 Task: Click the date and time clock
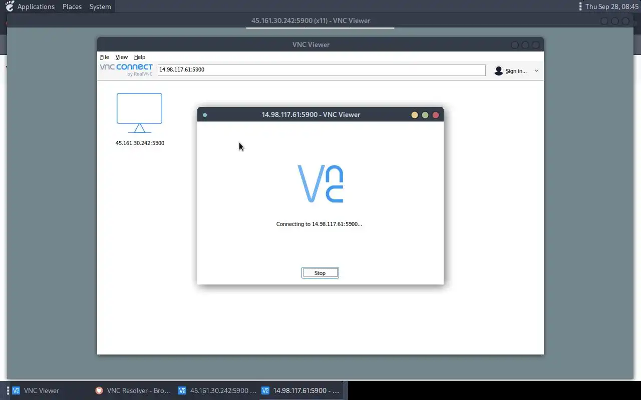coord(612,6)
